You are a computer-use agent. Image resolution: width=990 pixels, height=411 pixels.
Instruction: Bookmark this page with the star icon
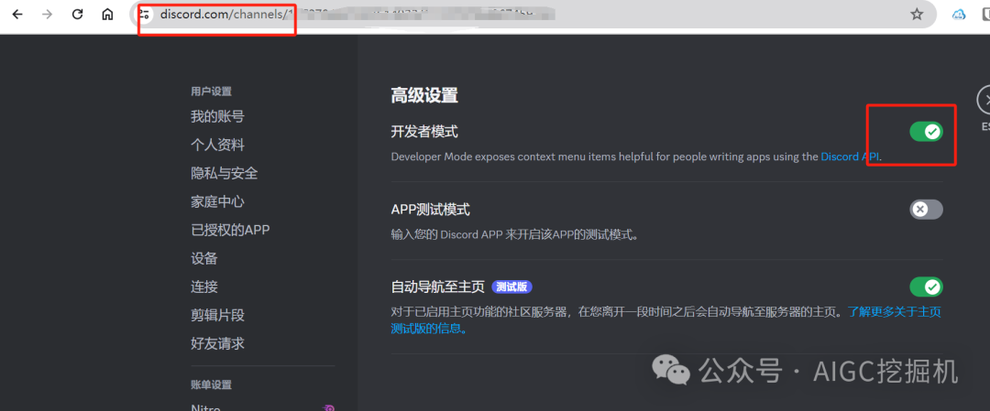(917, 15)
